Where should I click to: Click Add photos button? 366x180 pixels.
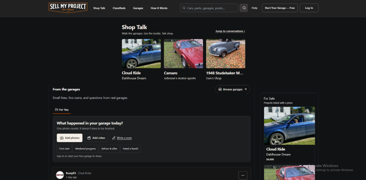[x=70, y=138]
